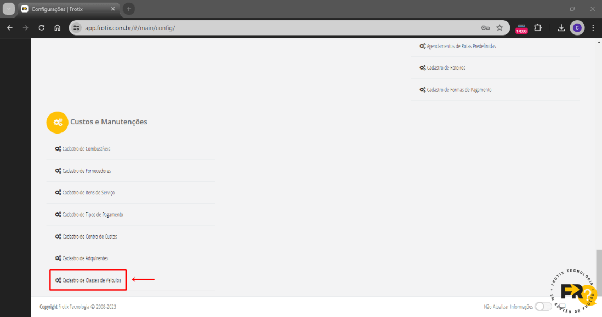Open the Chrome three-dot menu

coord(593,28)
